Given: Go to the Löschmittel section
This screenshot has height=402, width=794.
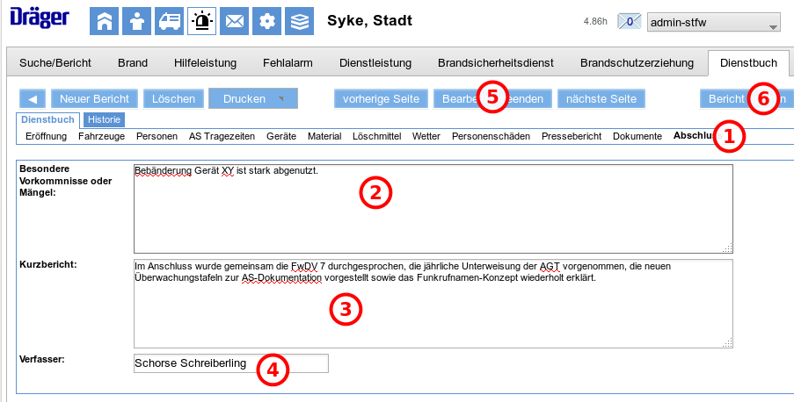Looking at the screenshot, I should point(376,137).
